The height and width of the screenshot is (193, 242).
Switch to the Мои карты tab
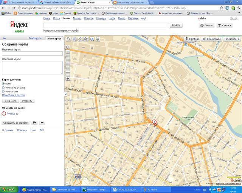[x=54, y=38]
